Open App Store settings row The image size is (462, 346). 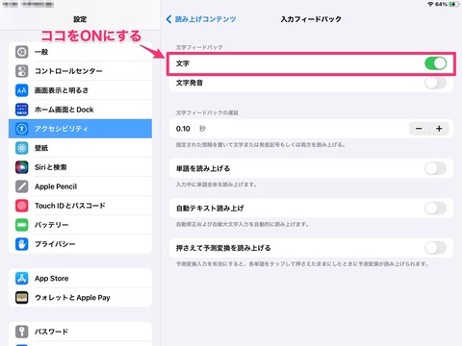click(x=80, y=279)
